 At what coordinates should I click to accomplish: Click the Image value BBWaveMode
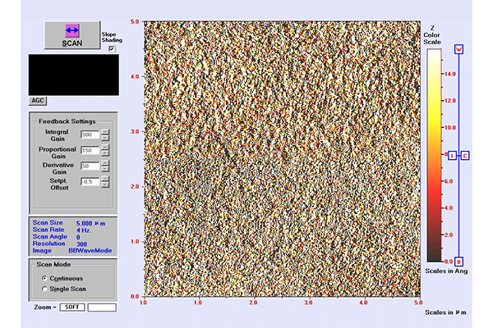90,251
